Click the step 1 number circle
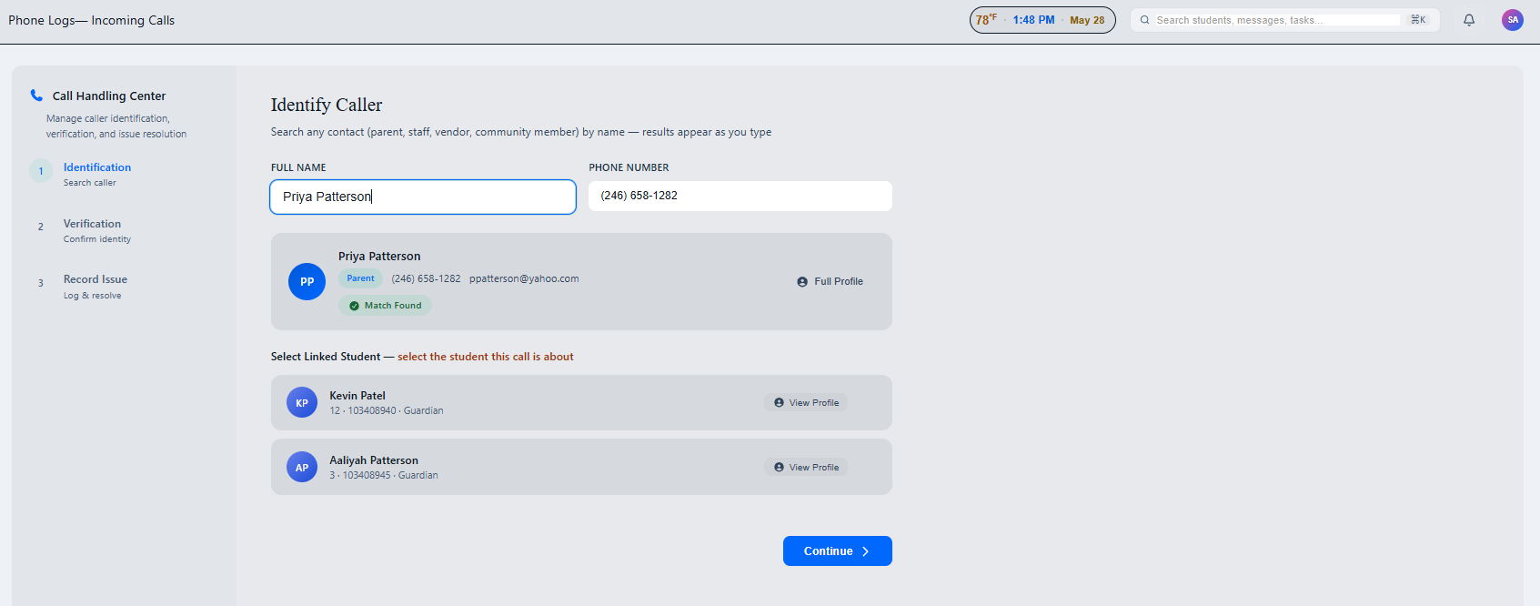The image size is (1540, 606). [x=41, y=171]
